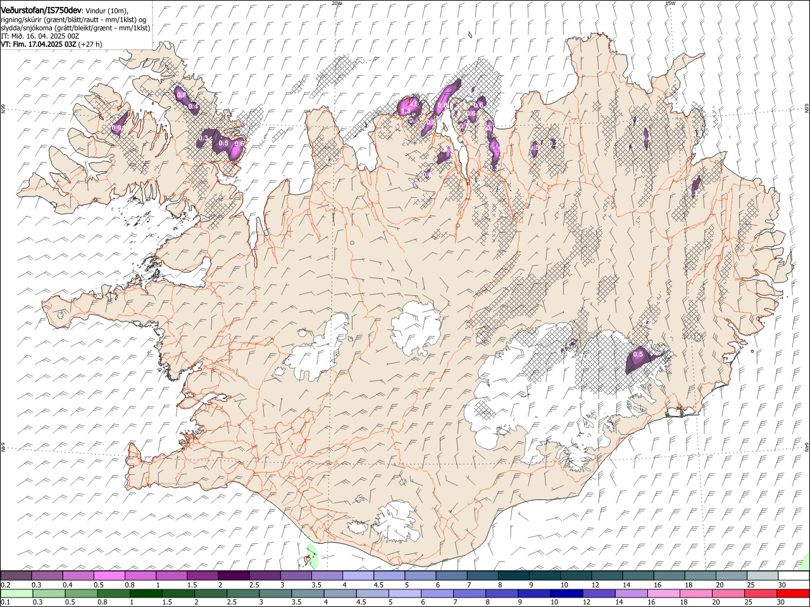Pick bottom legend swatch between 25 and 30
The image size is (810, 607).
tap(761, 593)
